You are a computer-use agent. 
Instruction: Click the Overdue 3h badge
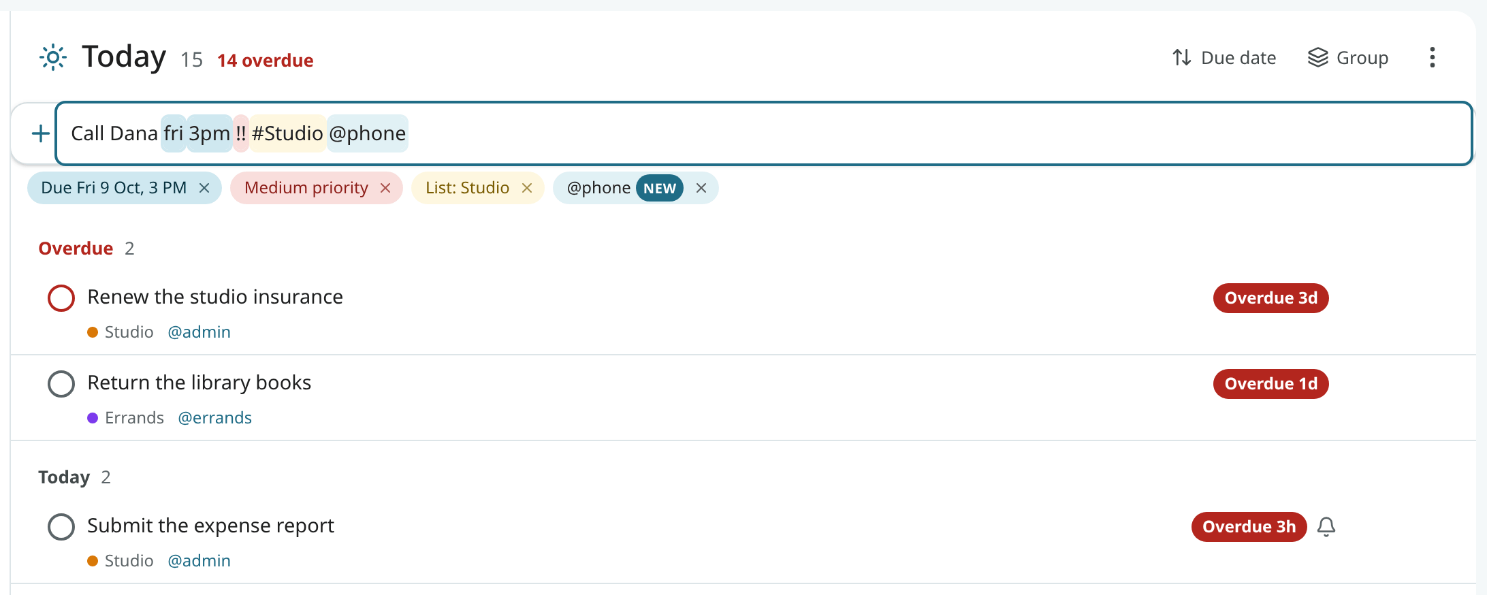[x=1249, y=527]
